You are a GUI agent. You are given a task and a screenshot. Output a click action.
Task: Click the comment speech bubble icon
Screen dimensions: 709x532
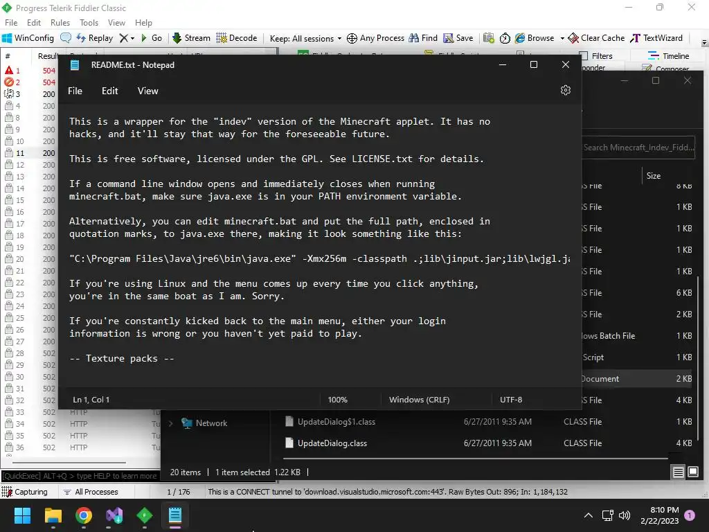coord(66,38)
